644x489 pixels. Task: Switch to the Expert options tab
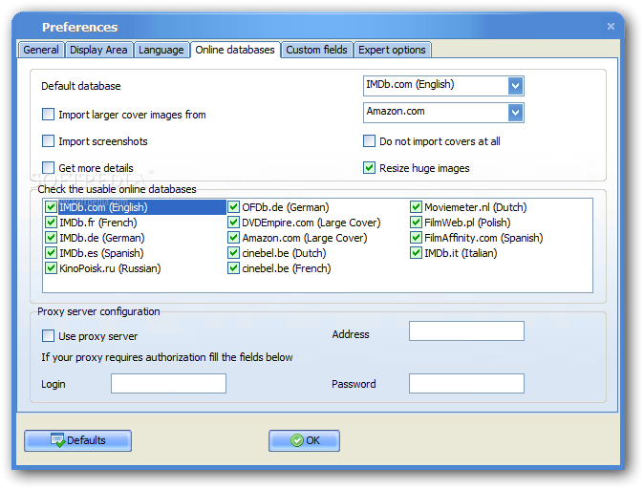click(x=392, y=50)
